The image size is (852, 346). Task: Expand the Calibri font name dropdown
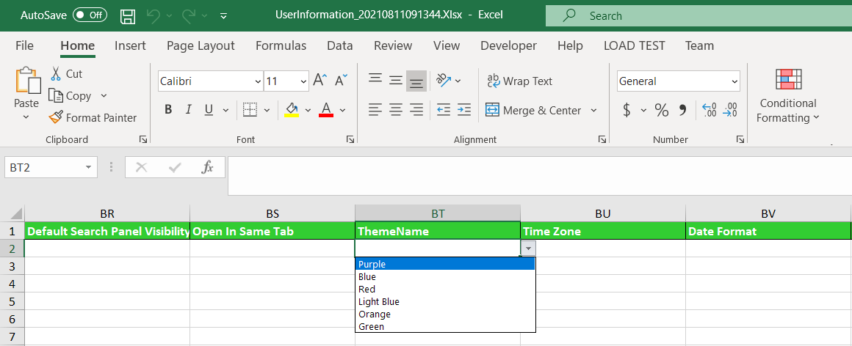[x=257, y=81]
